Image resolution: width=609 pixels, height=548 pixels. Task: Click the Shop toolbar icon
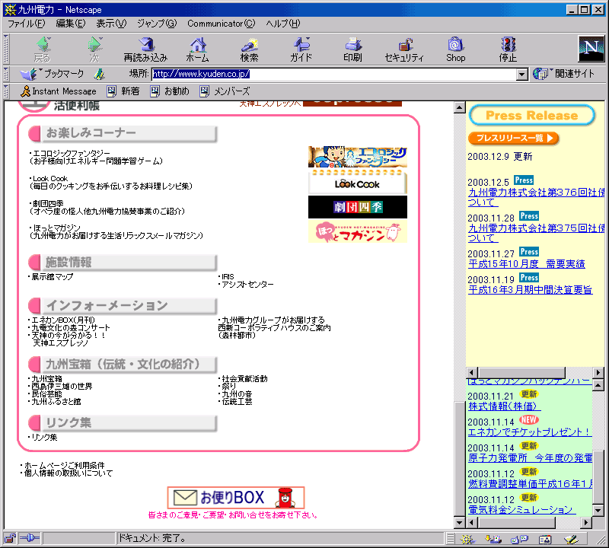click(455, 49)
